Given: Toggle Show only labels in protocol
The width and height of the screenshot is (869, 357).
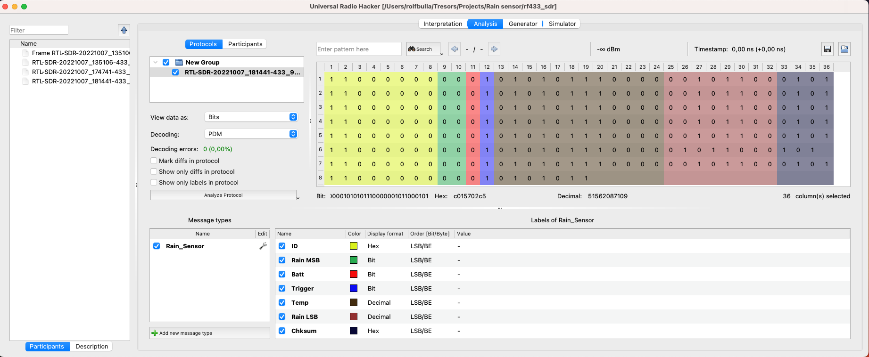Looking at the screenshot, I should [x=154, y=182].
